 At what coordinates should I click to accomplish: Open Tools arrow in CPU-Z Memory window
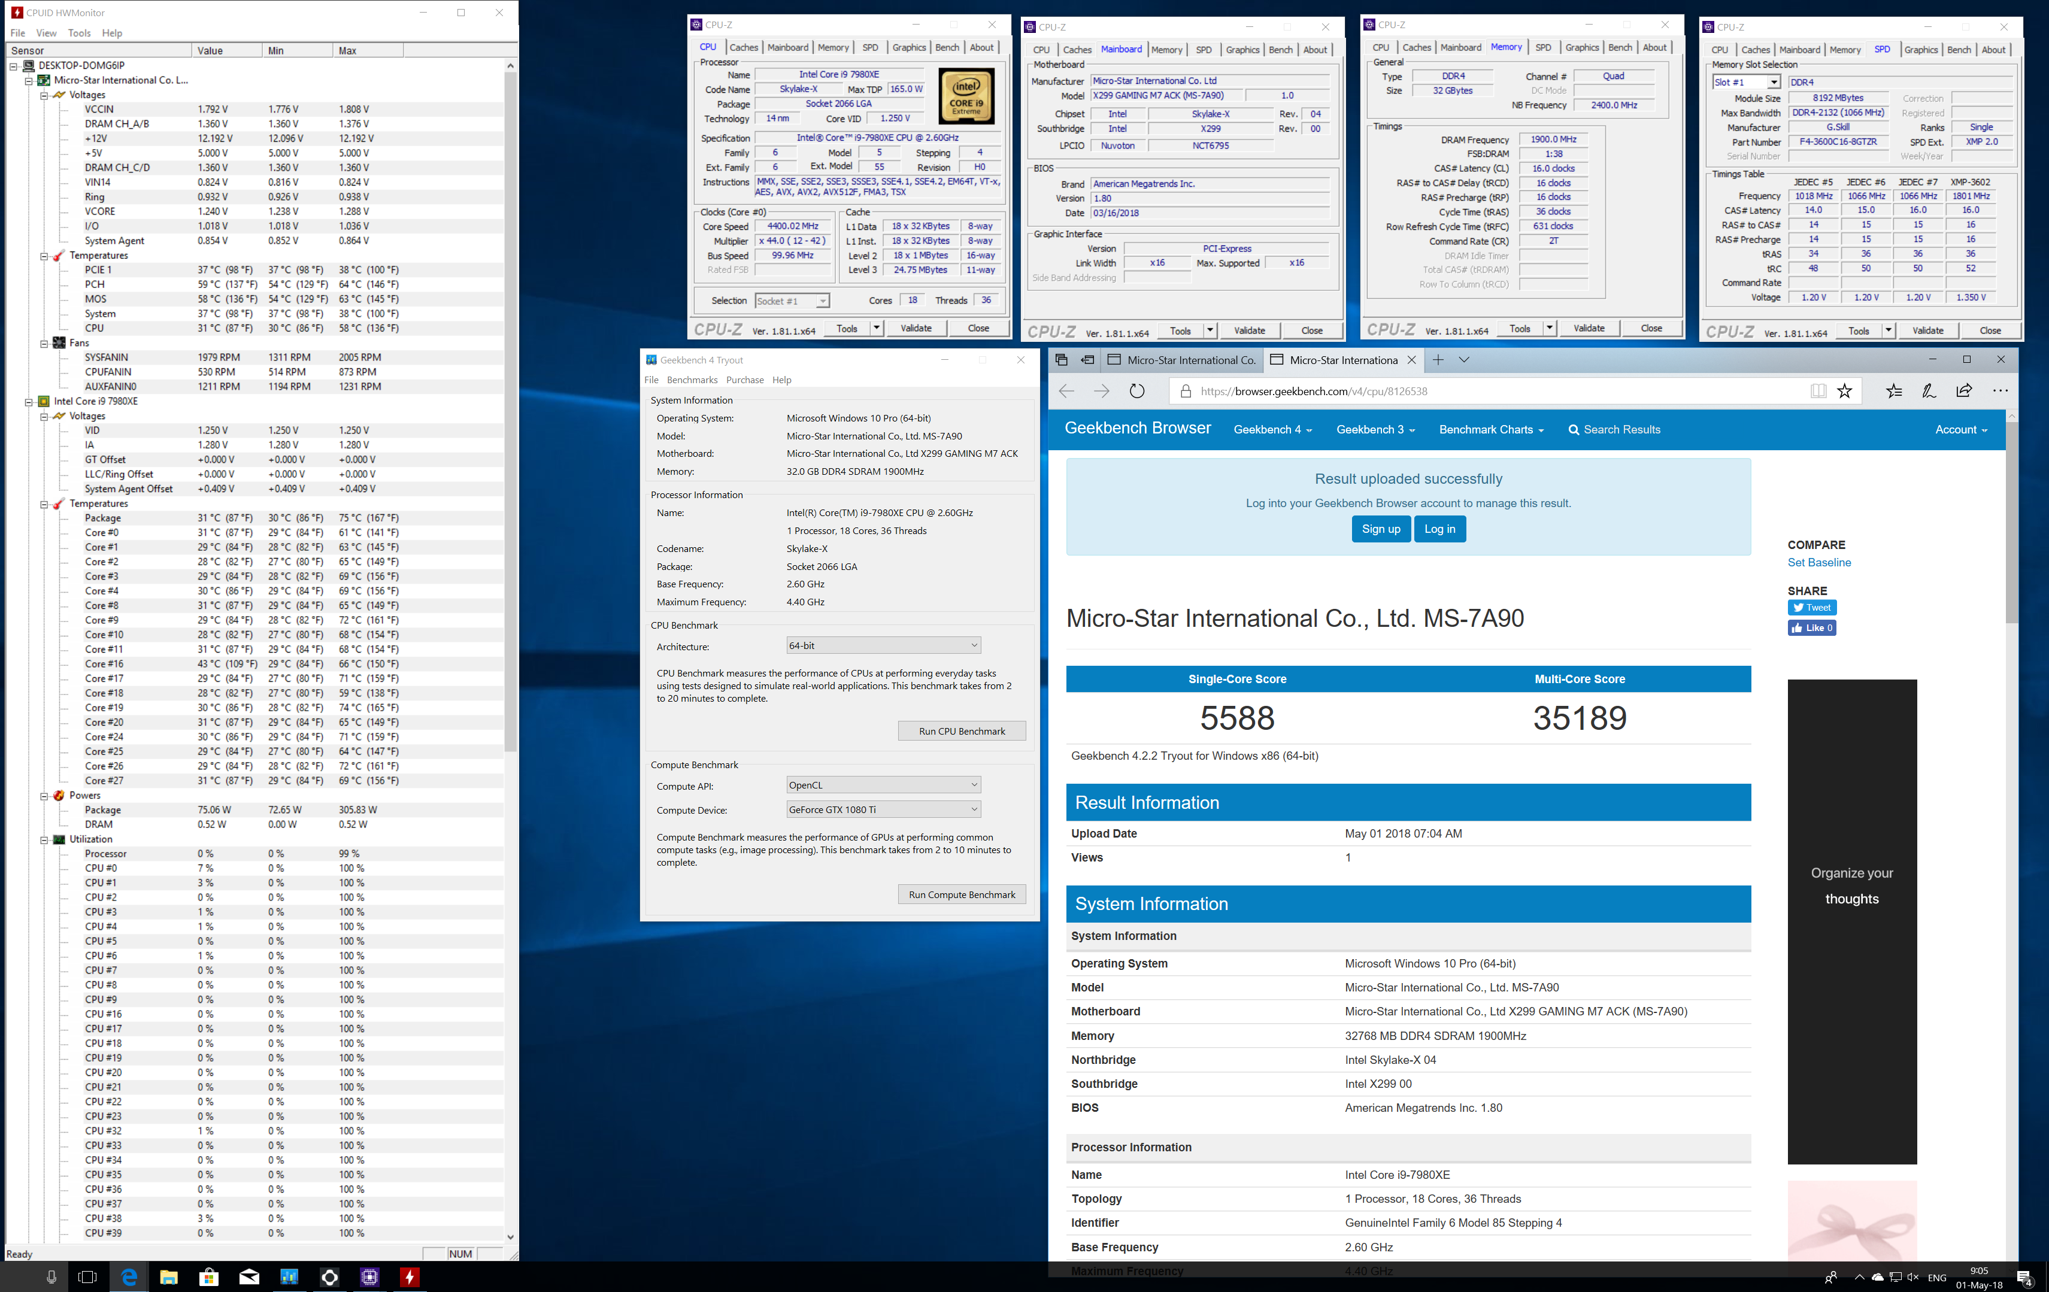click(1550, 328)
